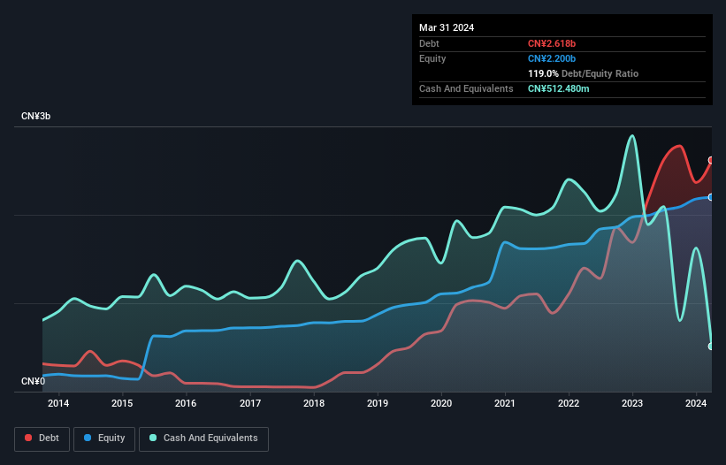Click the blue Equity legend dot
This screenshot has height=465, width=726.
pyautogui.click(x=88, y=438)
